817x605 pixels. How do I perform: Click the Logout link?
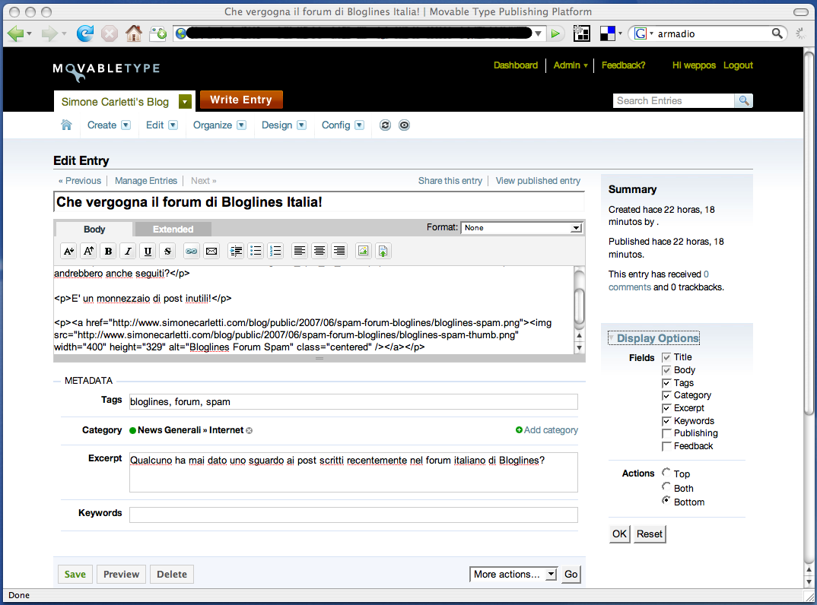pyautogui.click(x=738, y=65)
